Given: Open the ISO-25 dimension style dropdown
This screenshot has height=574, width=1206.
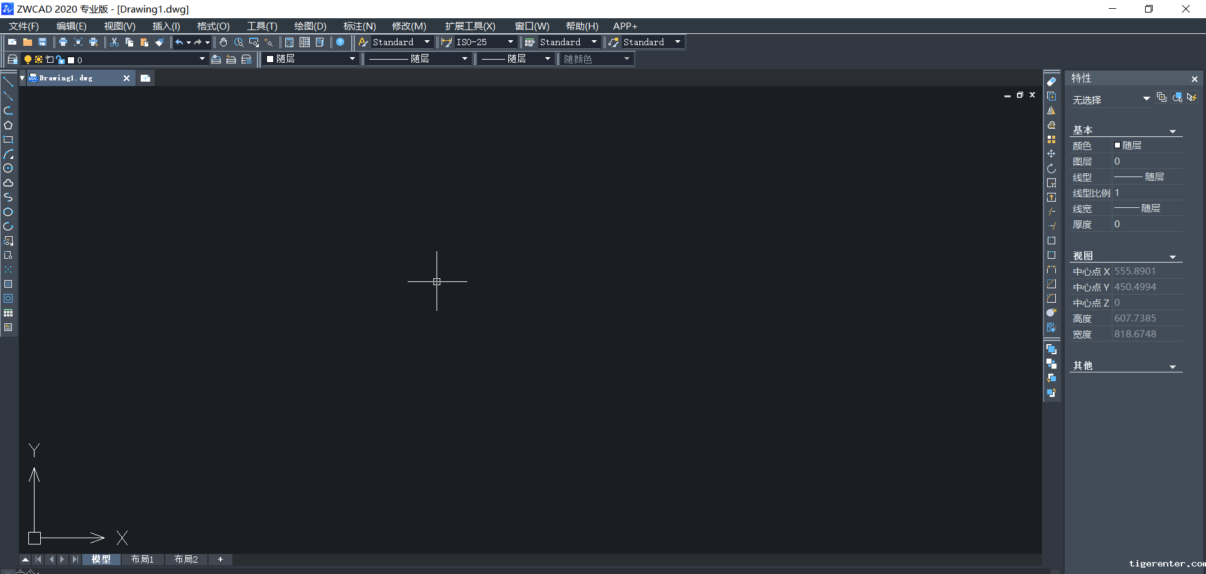Looking at the screenshot, I should coord(510,42).
